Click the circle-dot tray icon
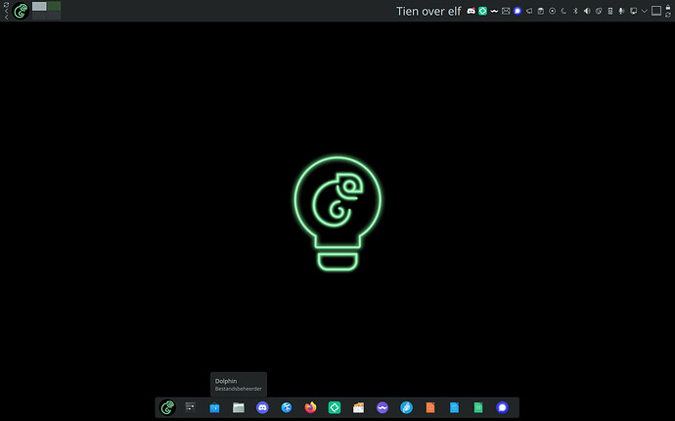 click(x=553, y=11)
